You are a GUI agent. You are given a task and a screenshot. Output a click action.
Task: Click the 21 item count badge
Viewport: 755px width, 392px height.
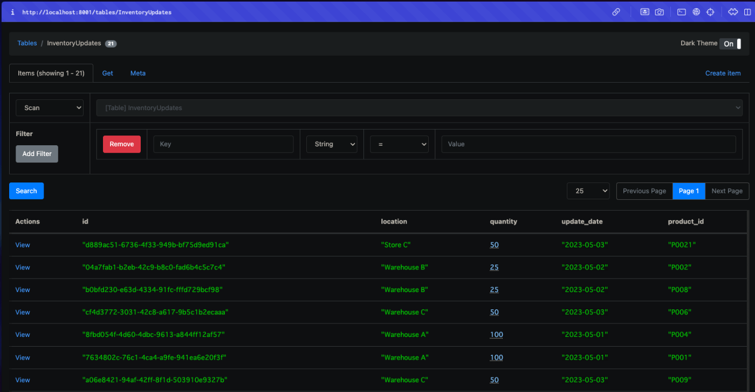coord(111,44)
